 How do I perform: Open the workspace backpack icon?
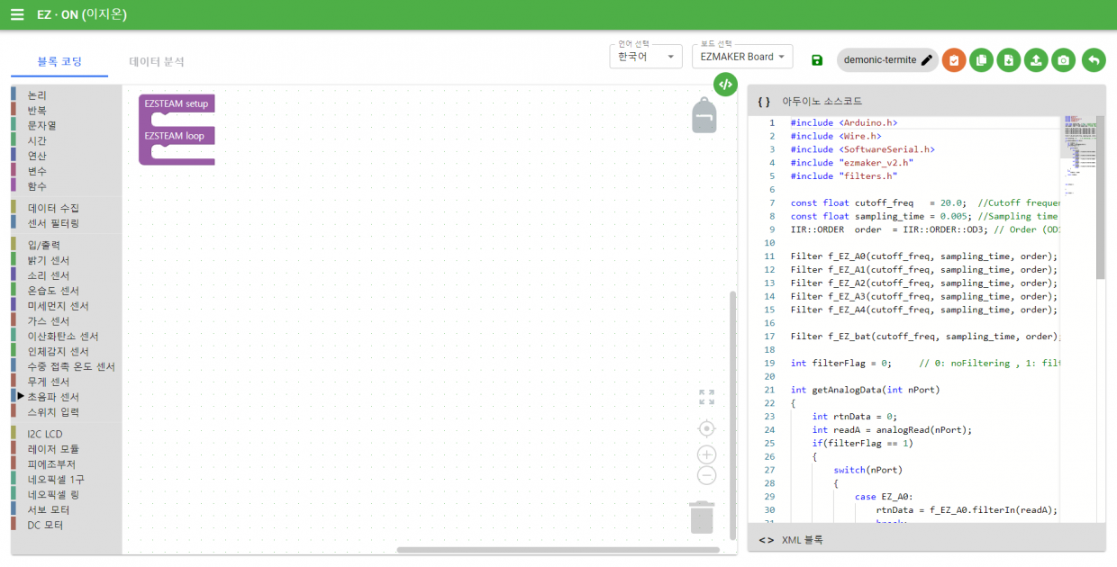704,115
